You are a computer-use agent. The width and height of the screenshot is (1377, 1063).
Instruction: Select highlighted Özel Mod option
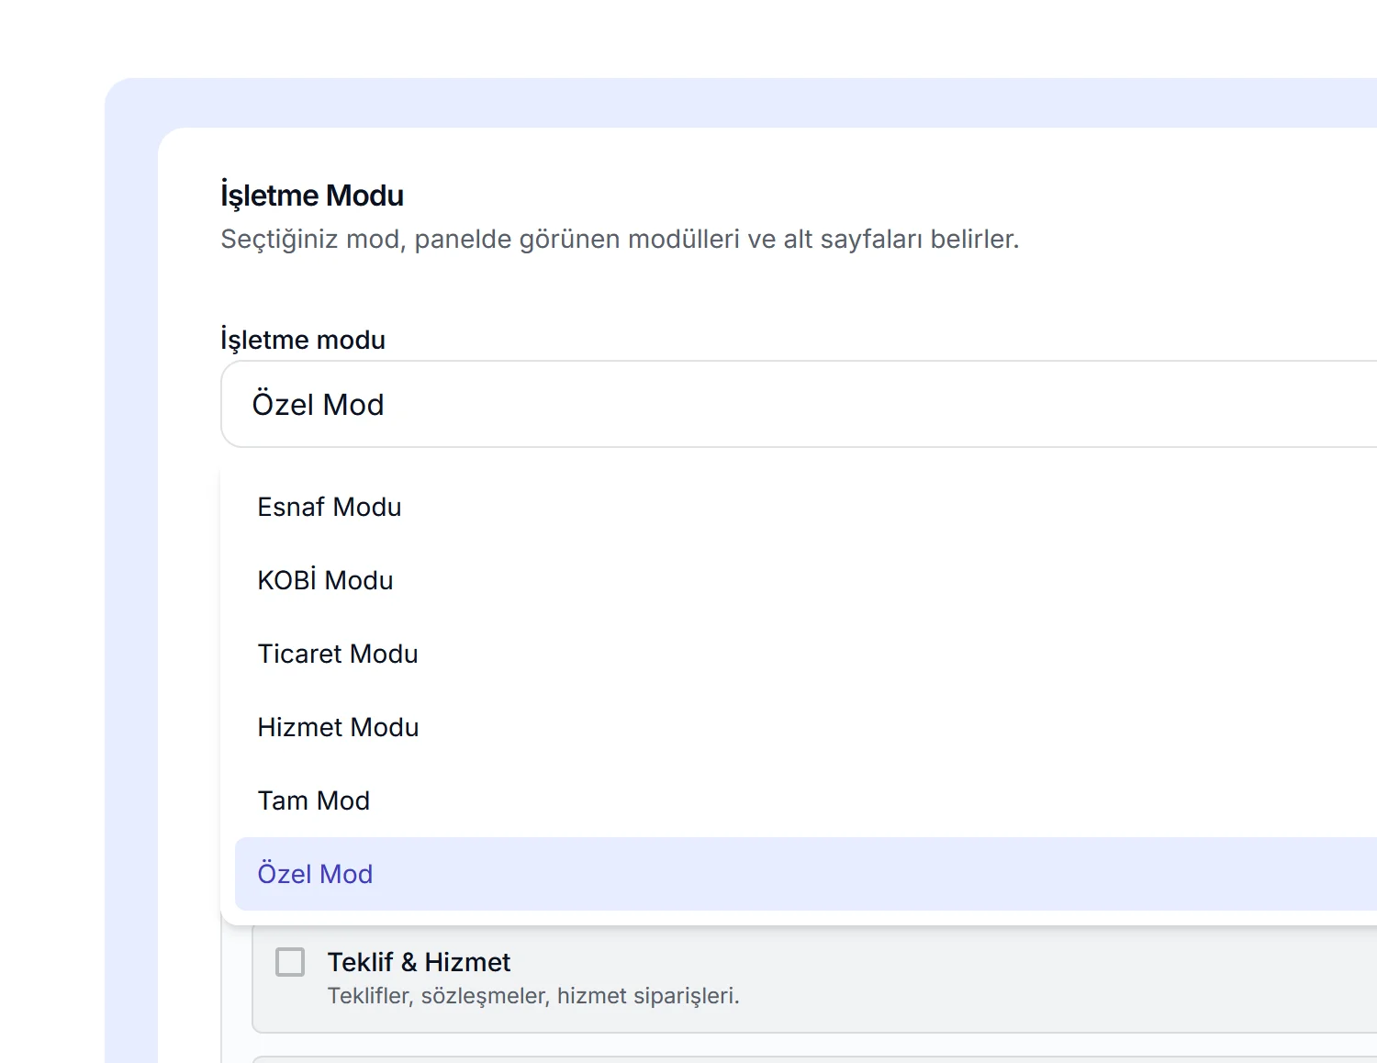[x=806, y=874]
